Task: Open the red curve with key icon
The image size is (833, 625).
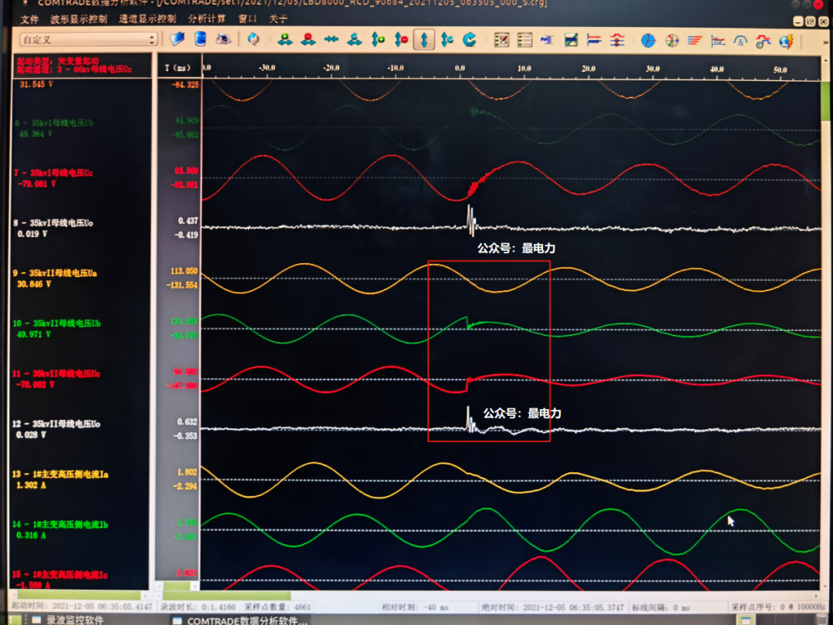Action: (x=764, y=41)
